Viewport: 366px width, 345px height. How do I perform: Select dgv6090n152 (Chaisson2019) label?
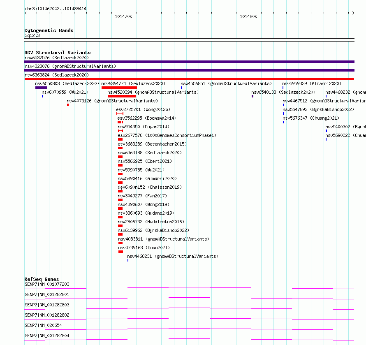150,187
